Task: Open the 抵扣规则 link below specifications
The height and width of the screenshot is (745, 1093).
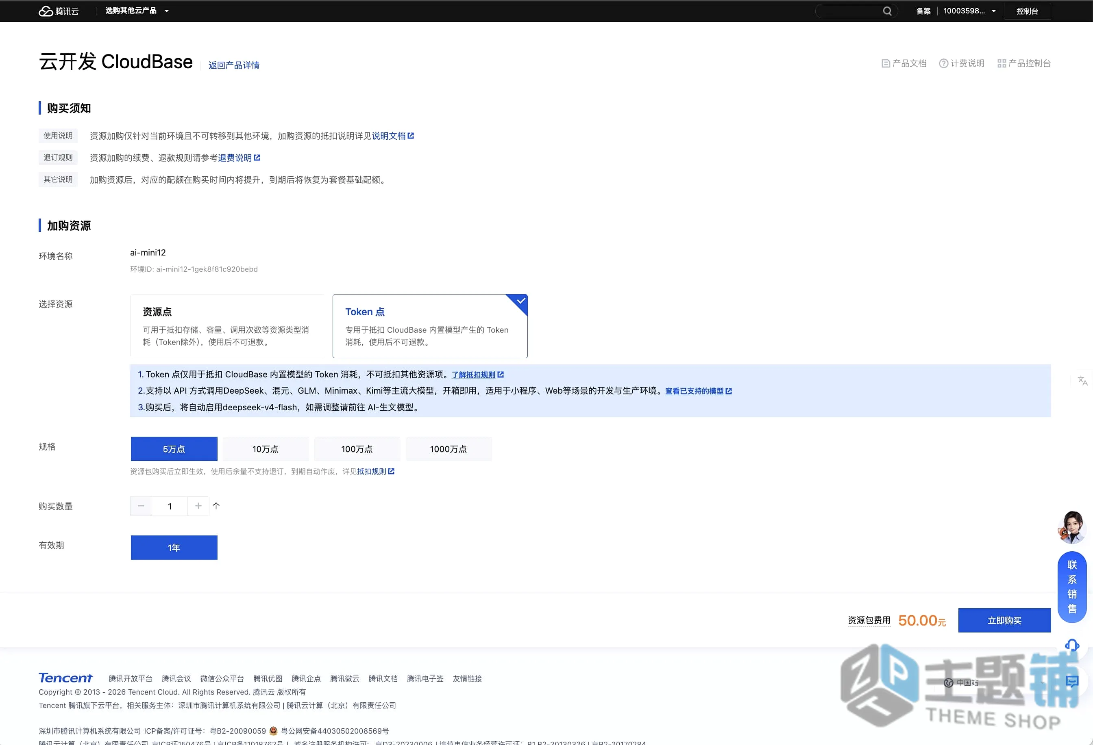Action: (376, 471)
